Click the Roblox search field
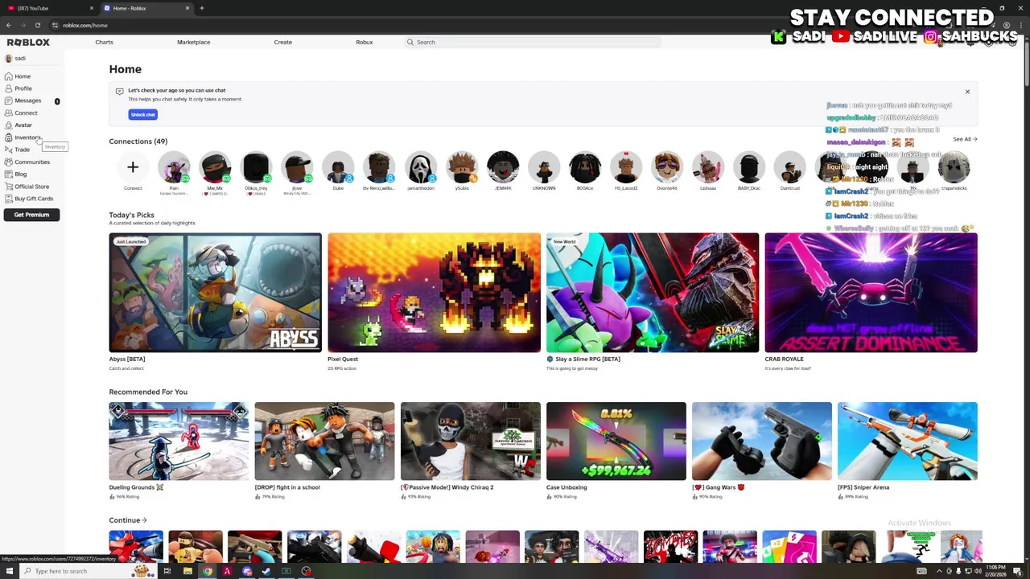The height and width of the screenshot is (579, 1030). point(533,42)
